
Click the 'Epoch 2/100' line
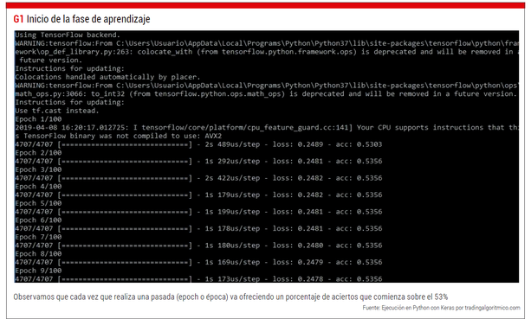tap(38, 153)
